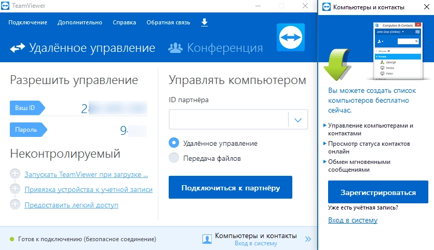Select the Удалённое управление radio button

coord(174,143)
